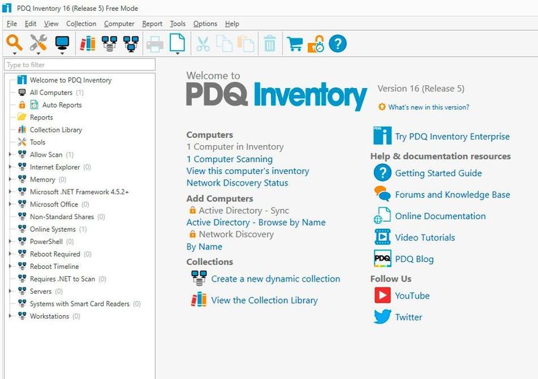Click the printer toolbar icon
This screenshot has width=538, height=379.
[155, 44]
